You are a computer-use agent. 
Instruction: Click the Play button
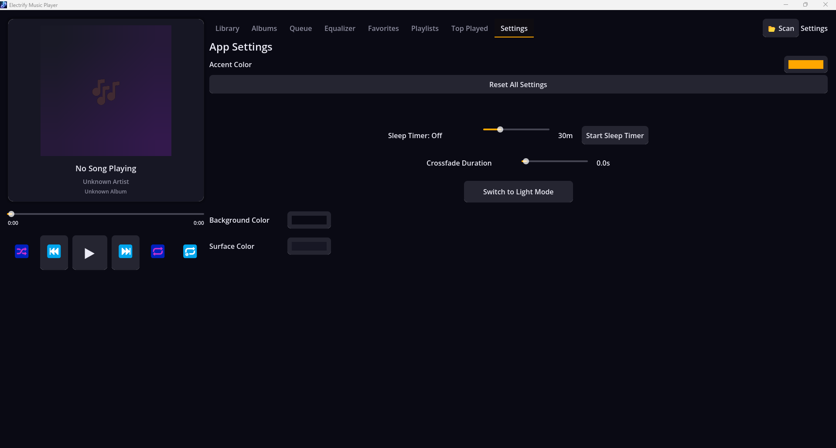point(90,252)
